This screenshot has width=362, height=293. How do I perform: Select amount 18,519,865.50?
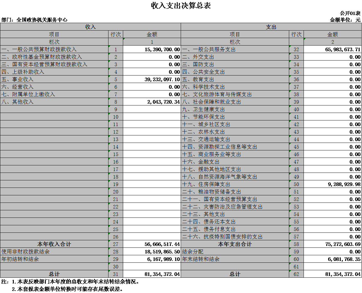click(152, 252)
